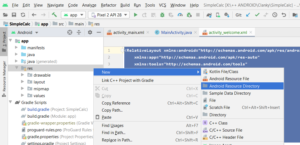Screen dimensions: 300x145
Task: Click the Sync project refresh icon
Action: tap(23, 15)
